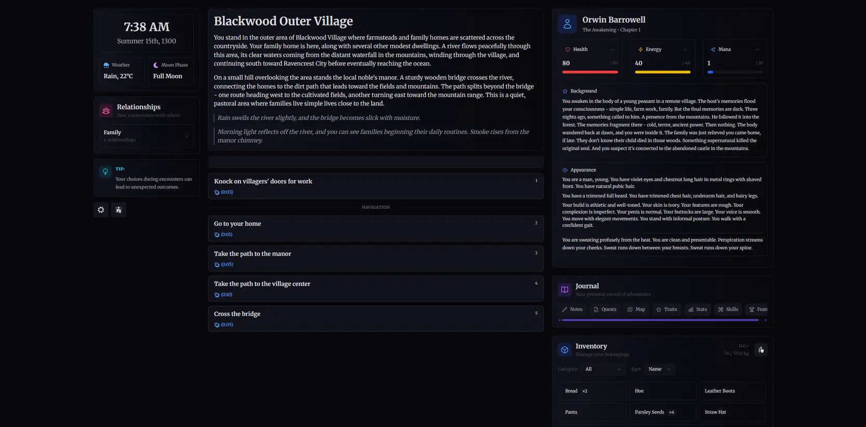Open the settings gear icon
The width and height of the screenshot is (866, 427).
pos(101,210)
